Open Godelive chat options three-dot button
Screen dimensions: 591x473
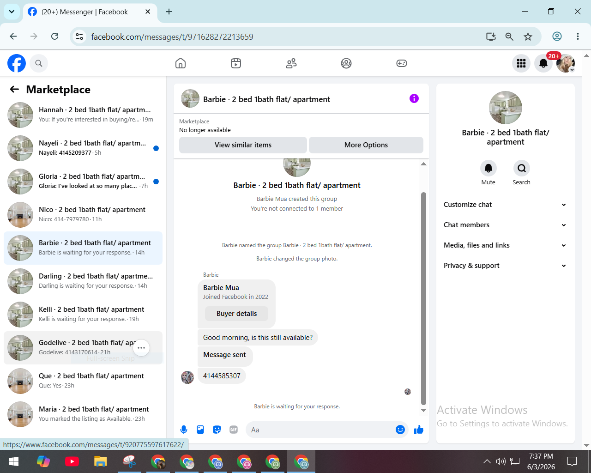click(x=141, y=348)
